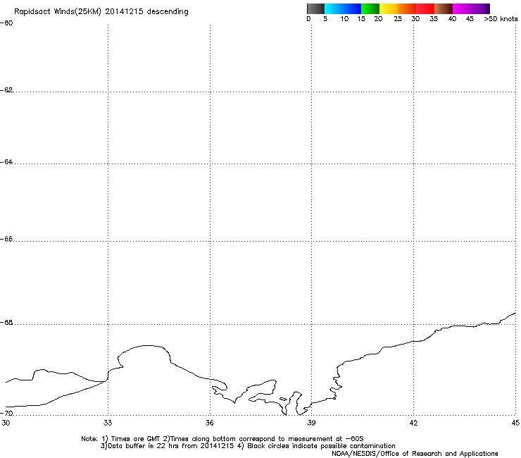Click the gray 0-5 knots color segment
Viewport: 521px width, 458px height.
[x=315, y=8]
